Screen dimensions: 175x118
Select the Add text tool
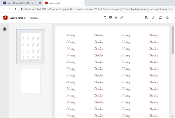click(105, 17)
